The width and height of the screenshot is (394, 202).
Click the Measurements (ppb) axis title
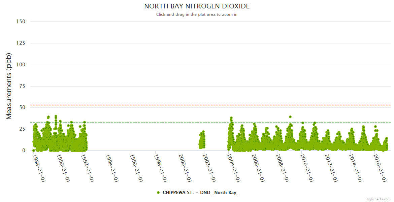point(9,86)
